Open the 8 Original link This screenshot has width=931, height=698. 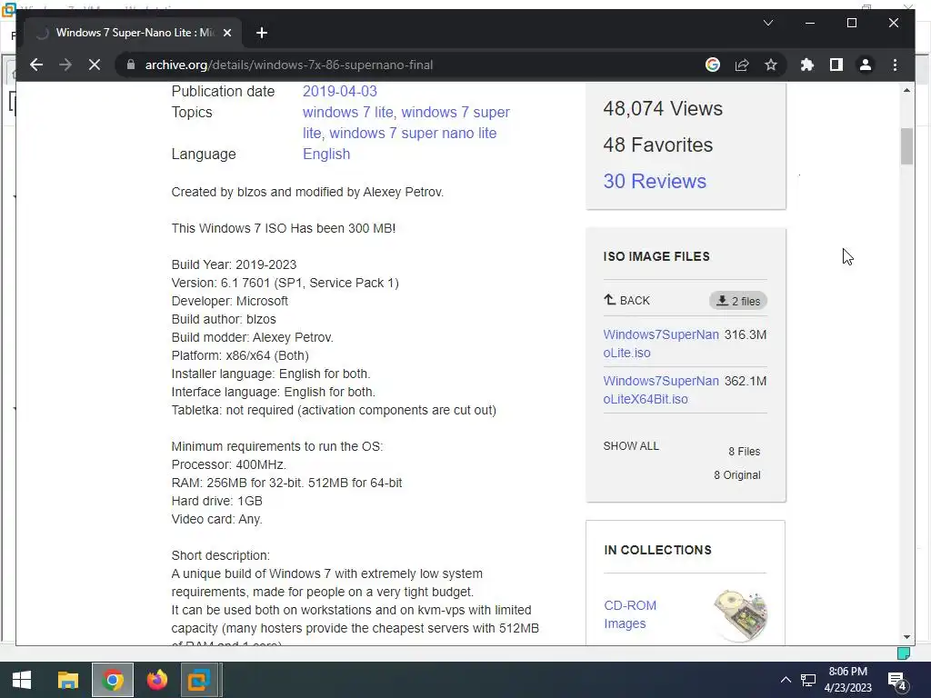pyautogui.click(x=736, y=474)
